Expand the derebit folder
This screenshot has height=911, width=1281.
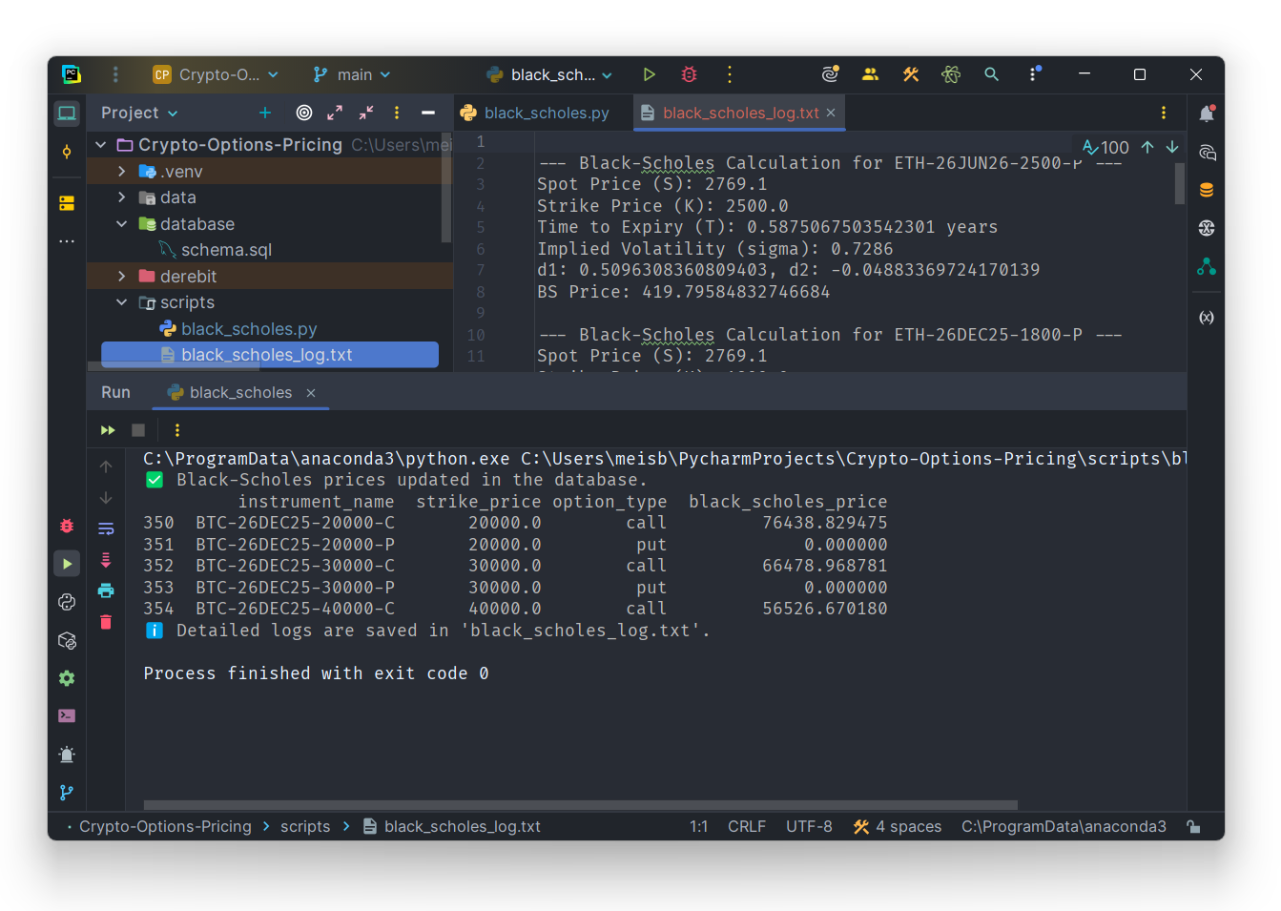(x=122, y=277)
